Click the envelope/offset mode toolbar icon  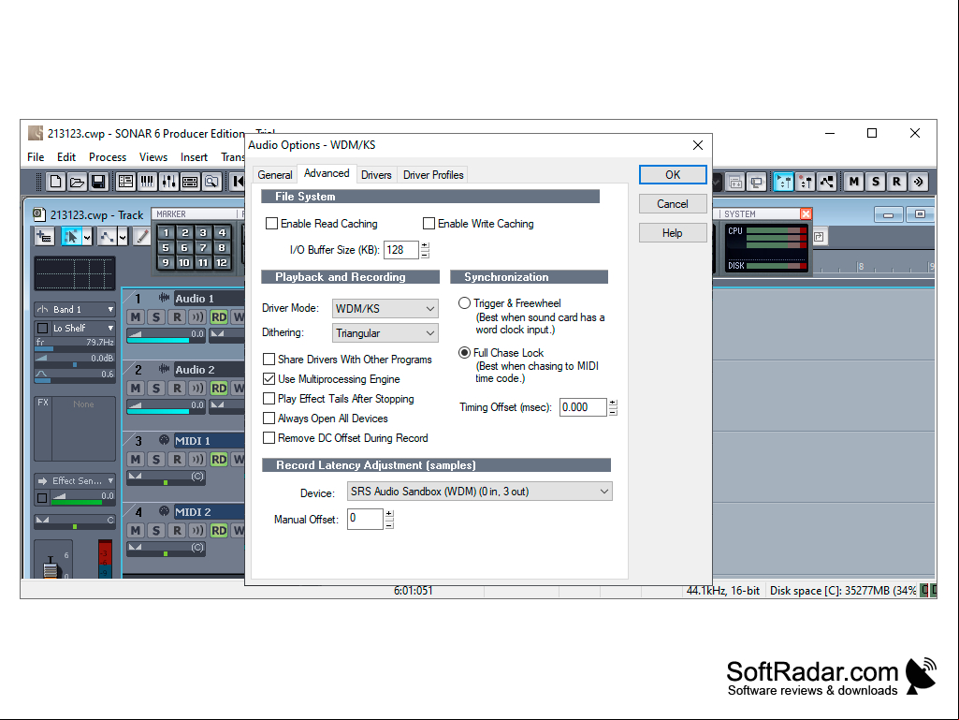[x=827, y=182]
